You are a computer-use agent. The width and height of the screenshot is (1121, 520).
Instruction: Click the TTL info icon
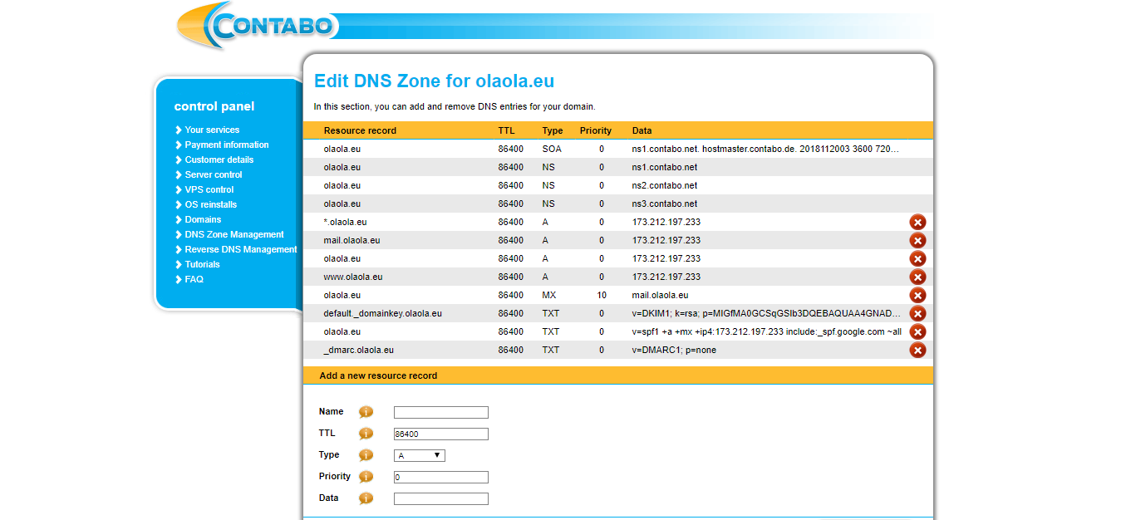click(365, 433)
